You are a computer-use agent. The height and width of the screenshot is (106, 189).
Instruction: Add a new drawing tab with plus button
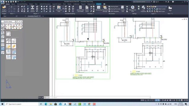(x=43, y=16)
